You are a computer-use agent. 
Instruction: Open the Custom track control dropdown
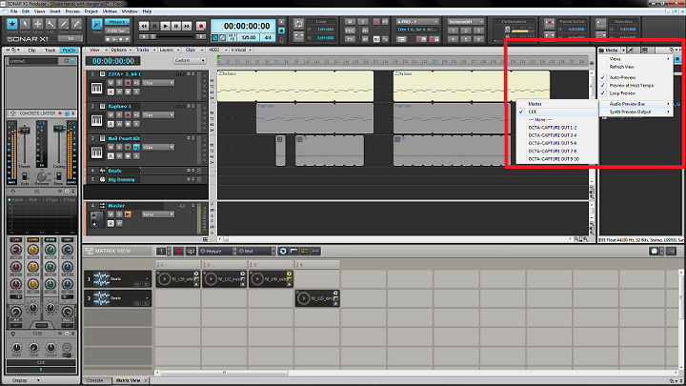[190, 61]
